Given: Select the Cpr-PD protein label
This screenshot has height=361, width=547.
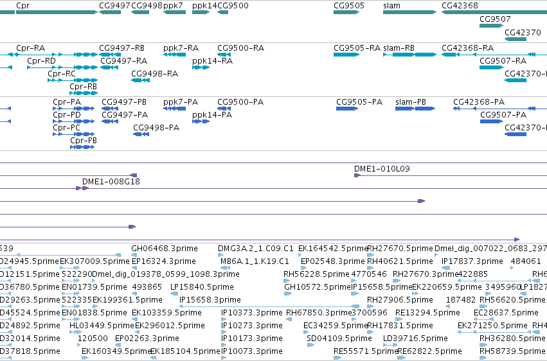Looking at the screenshot, I should (x=67, y=115).
